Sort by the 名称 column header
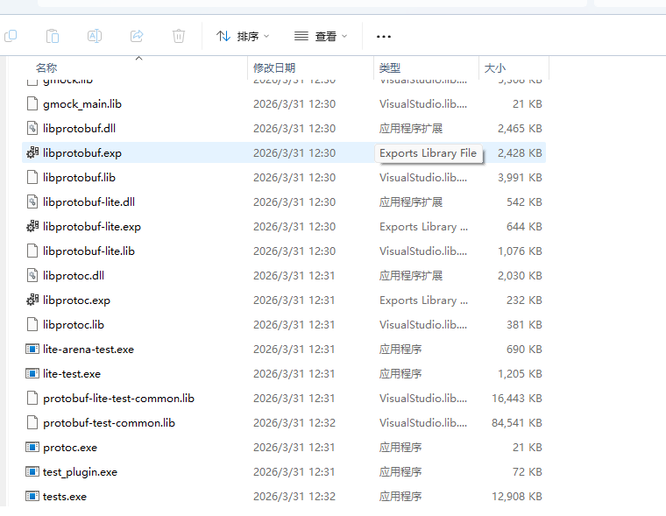666x516 pixels. 46,68
